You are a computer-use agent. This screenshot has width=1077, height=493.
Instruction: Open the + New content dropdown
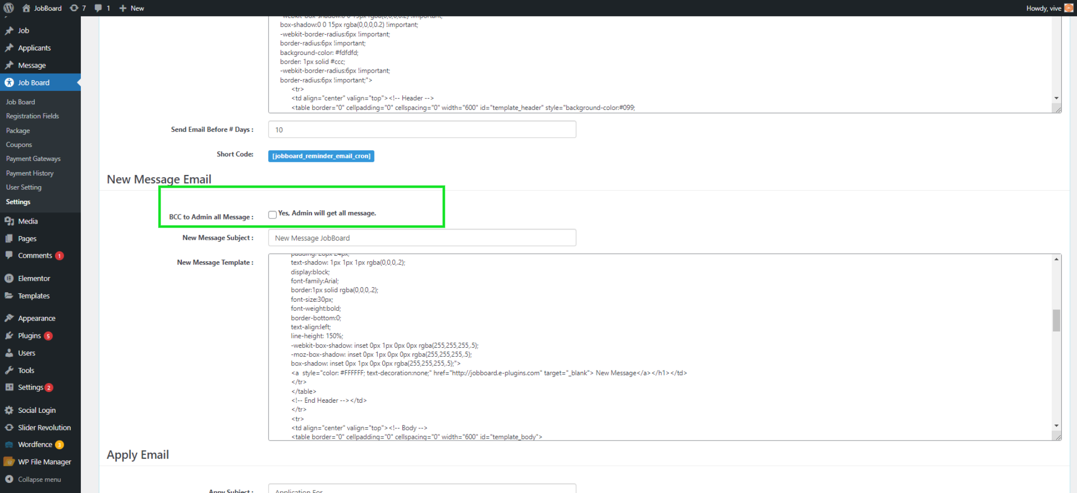131,8
